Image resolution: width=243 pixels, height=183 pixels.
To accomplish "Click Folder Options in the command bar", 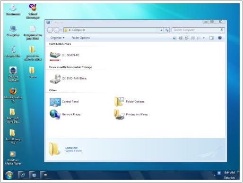I will [x=80, y=38].
